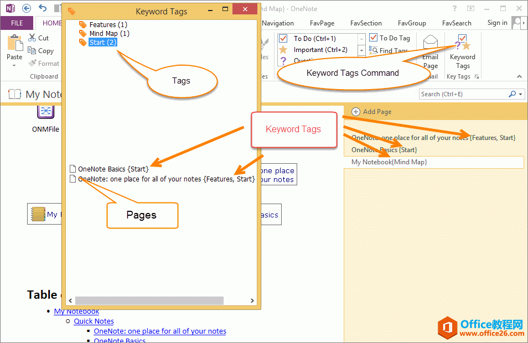The height and width of the screenshot is (343, 528).
Task: Click the Find Tags magnifier icon
Action: pyautogui.click(x=373, y=50)
